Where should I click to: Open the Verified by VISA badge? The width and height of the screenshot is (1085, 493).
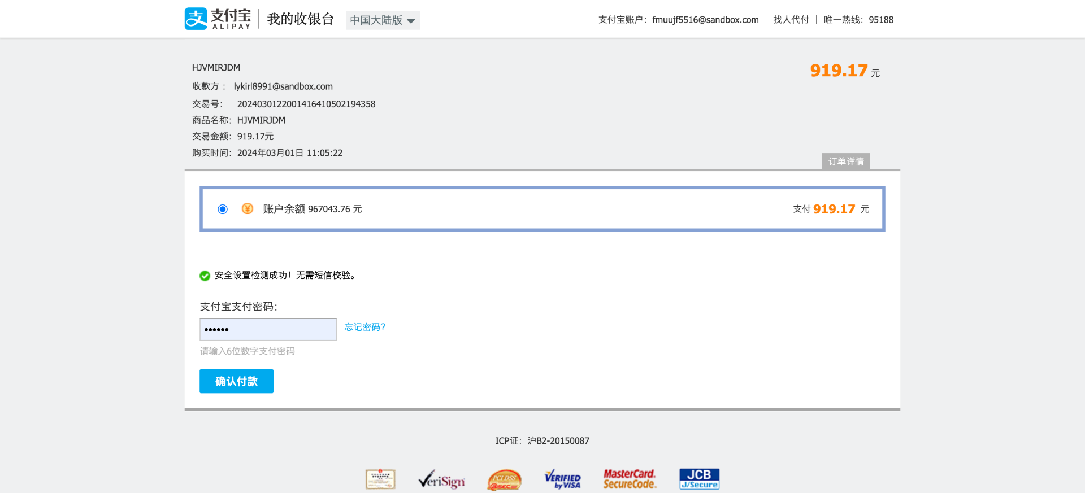[562, 479]
